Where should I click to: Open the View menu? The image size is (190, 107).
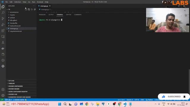[24, 2]
